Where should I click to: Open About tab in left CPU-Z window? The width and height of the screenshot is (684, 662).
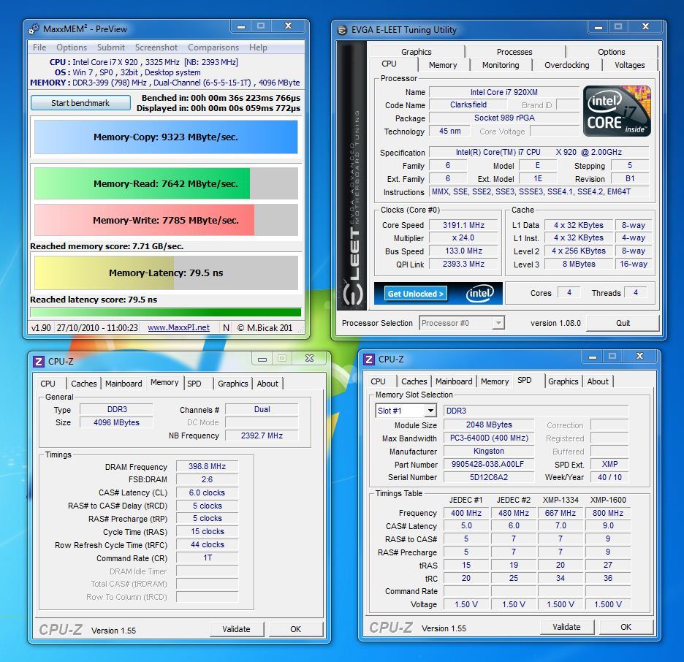click(x=267, y=384)
